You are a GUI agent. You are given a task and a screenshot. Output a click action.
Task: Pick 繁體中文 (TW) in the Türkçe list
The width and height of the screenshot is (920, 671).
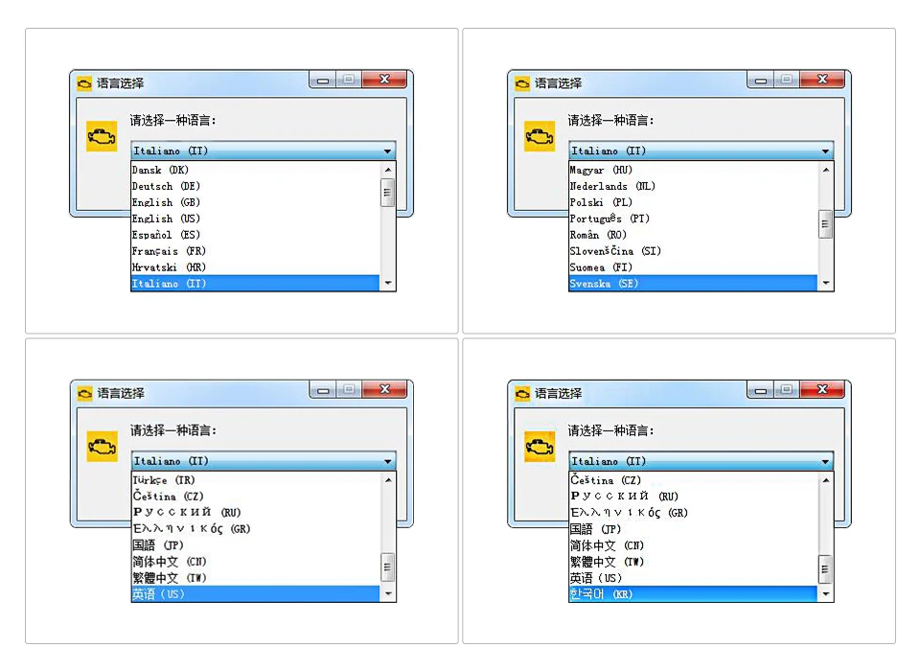pos(256,578)
